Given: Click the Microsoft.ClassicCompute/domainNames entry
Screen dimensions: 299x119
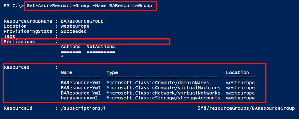Looking at the screenshot, I should point(158,83).
